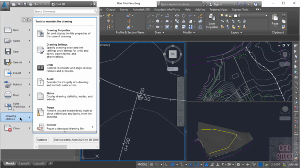Toggle layer 0 freeze sun icon
The width and height of the screenshot is (300, 168).
[226, 15]
